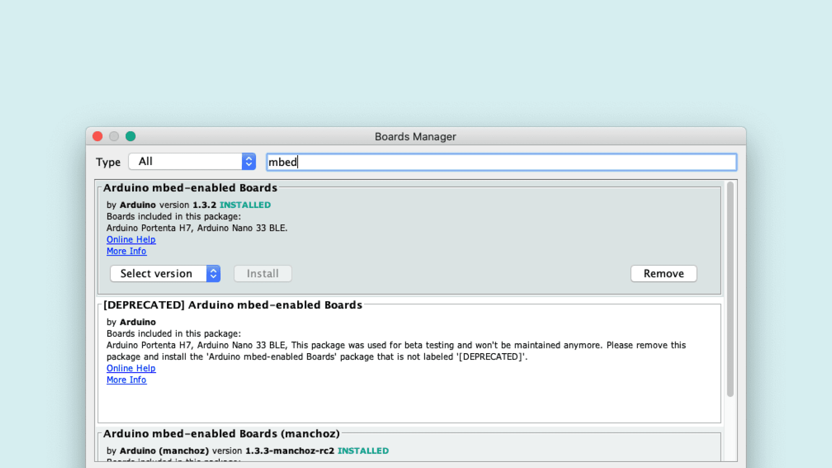
Task: Click the green zoom window button
Action: click(x=130, y=136)
